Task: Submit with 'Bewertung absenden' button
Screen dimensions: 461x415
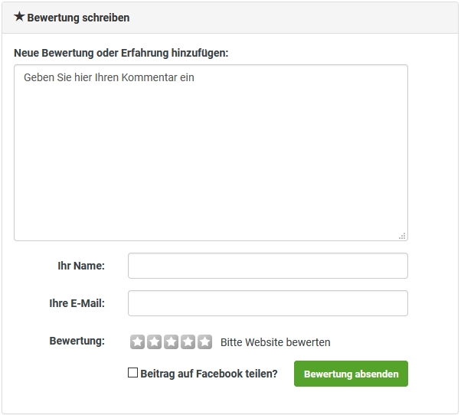Action: (351, 374)
